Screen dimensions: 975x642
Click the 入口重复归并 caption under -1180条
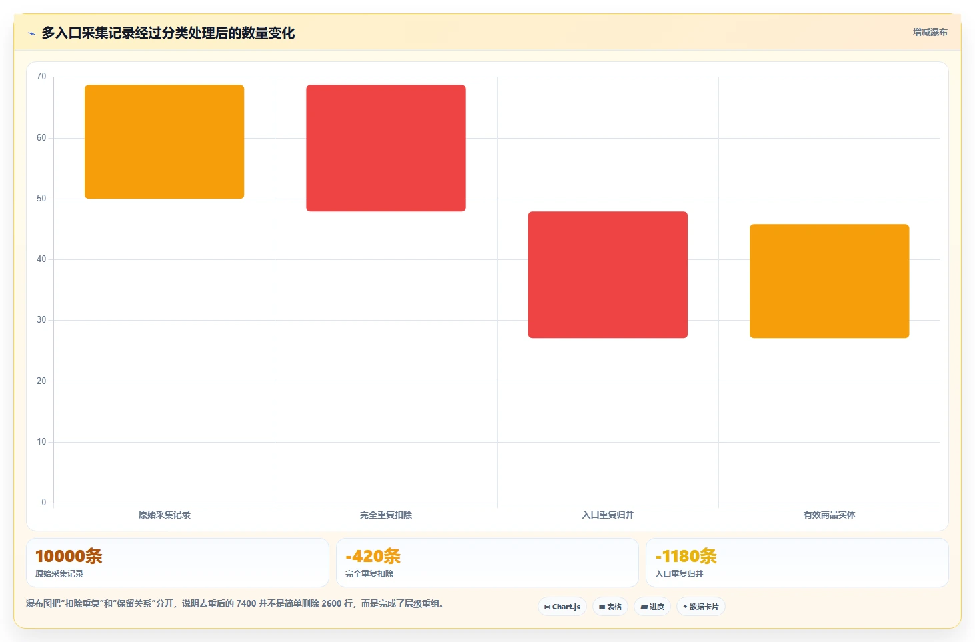pos(679,574)
